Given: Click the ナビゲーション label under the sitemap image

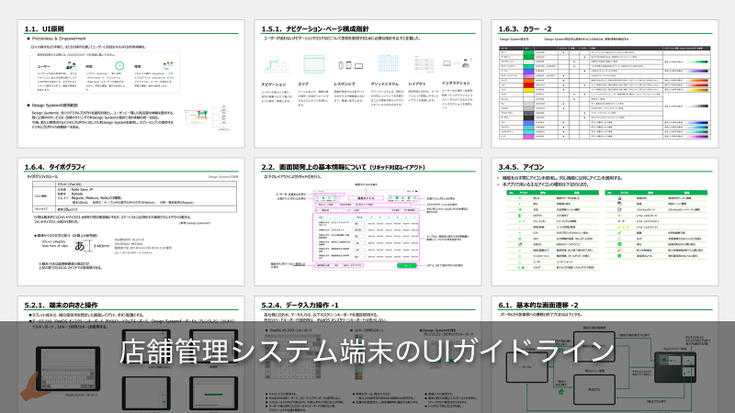Looking at the screenshot, I should [x=274, y=84].
